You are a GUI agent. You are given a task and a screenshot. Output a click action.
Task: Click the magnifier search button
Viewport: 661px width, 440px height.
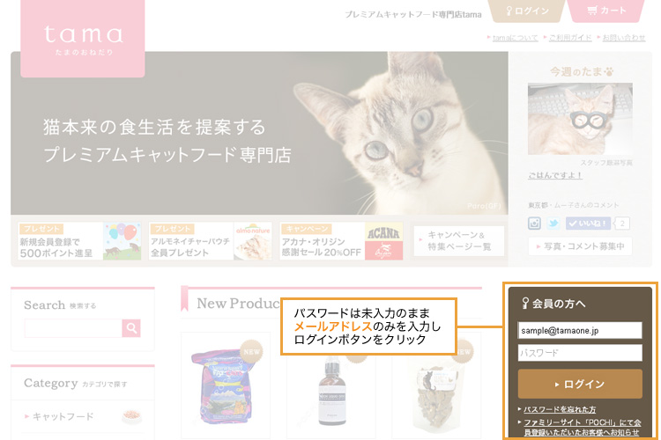131,328
